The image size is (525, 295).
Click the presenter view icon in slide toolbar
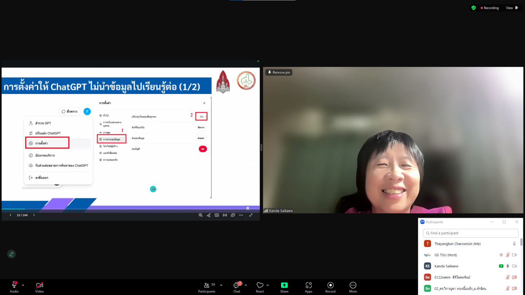click(233, 215)
